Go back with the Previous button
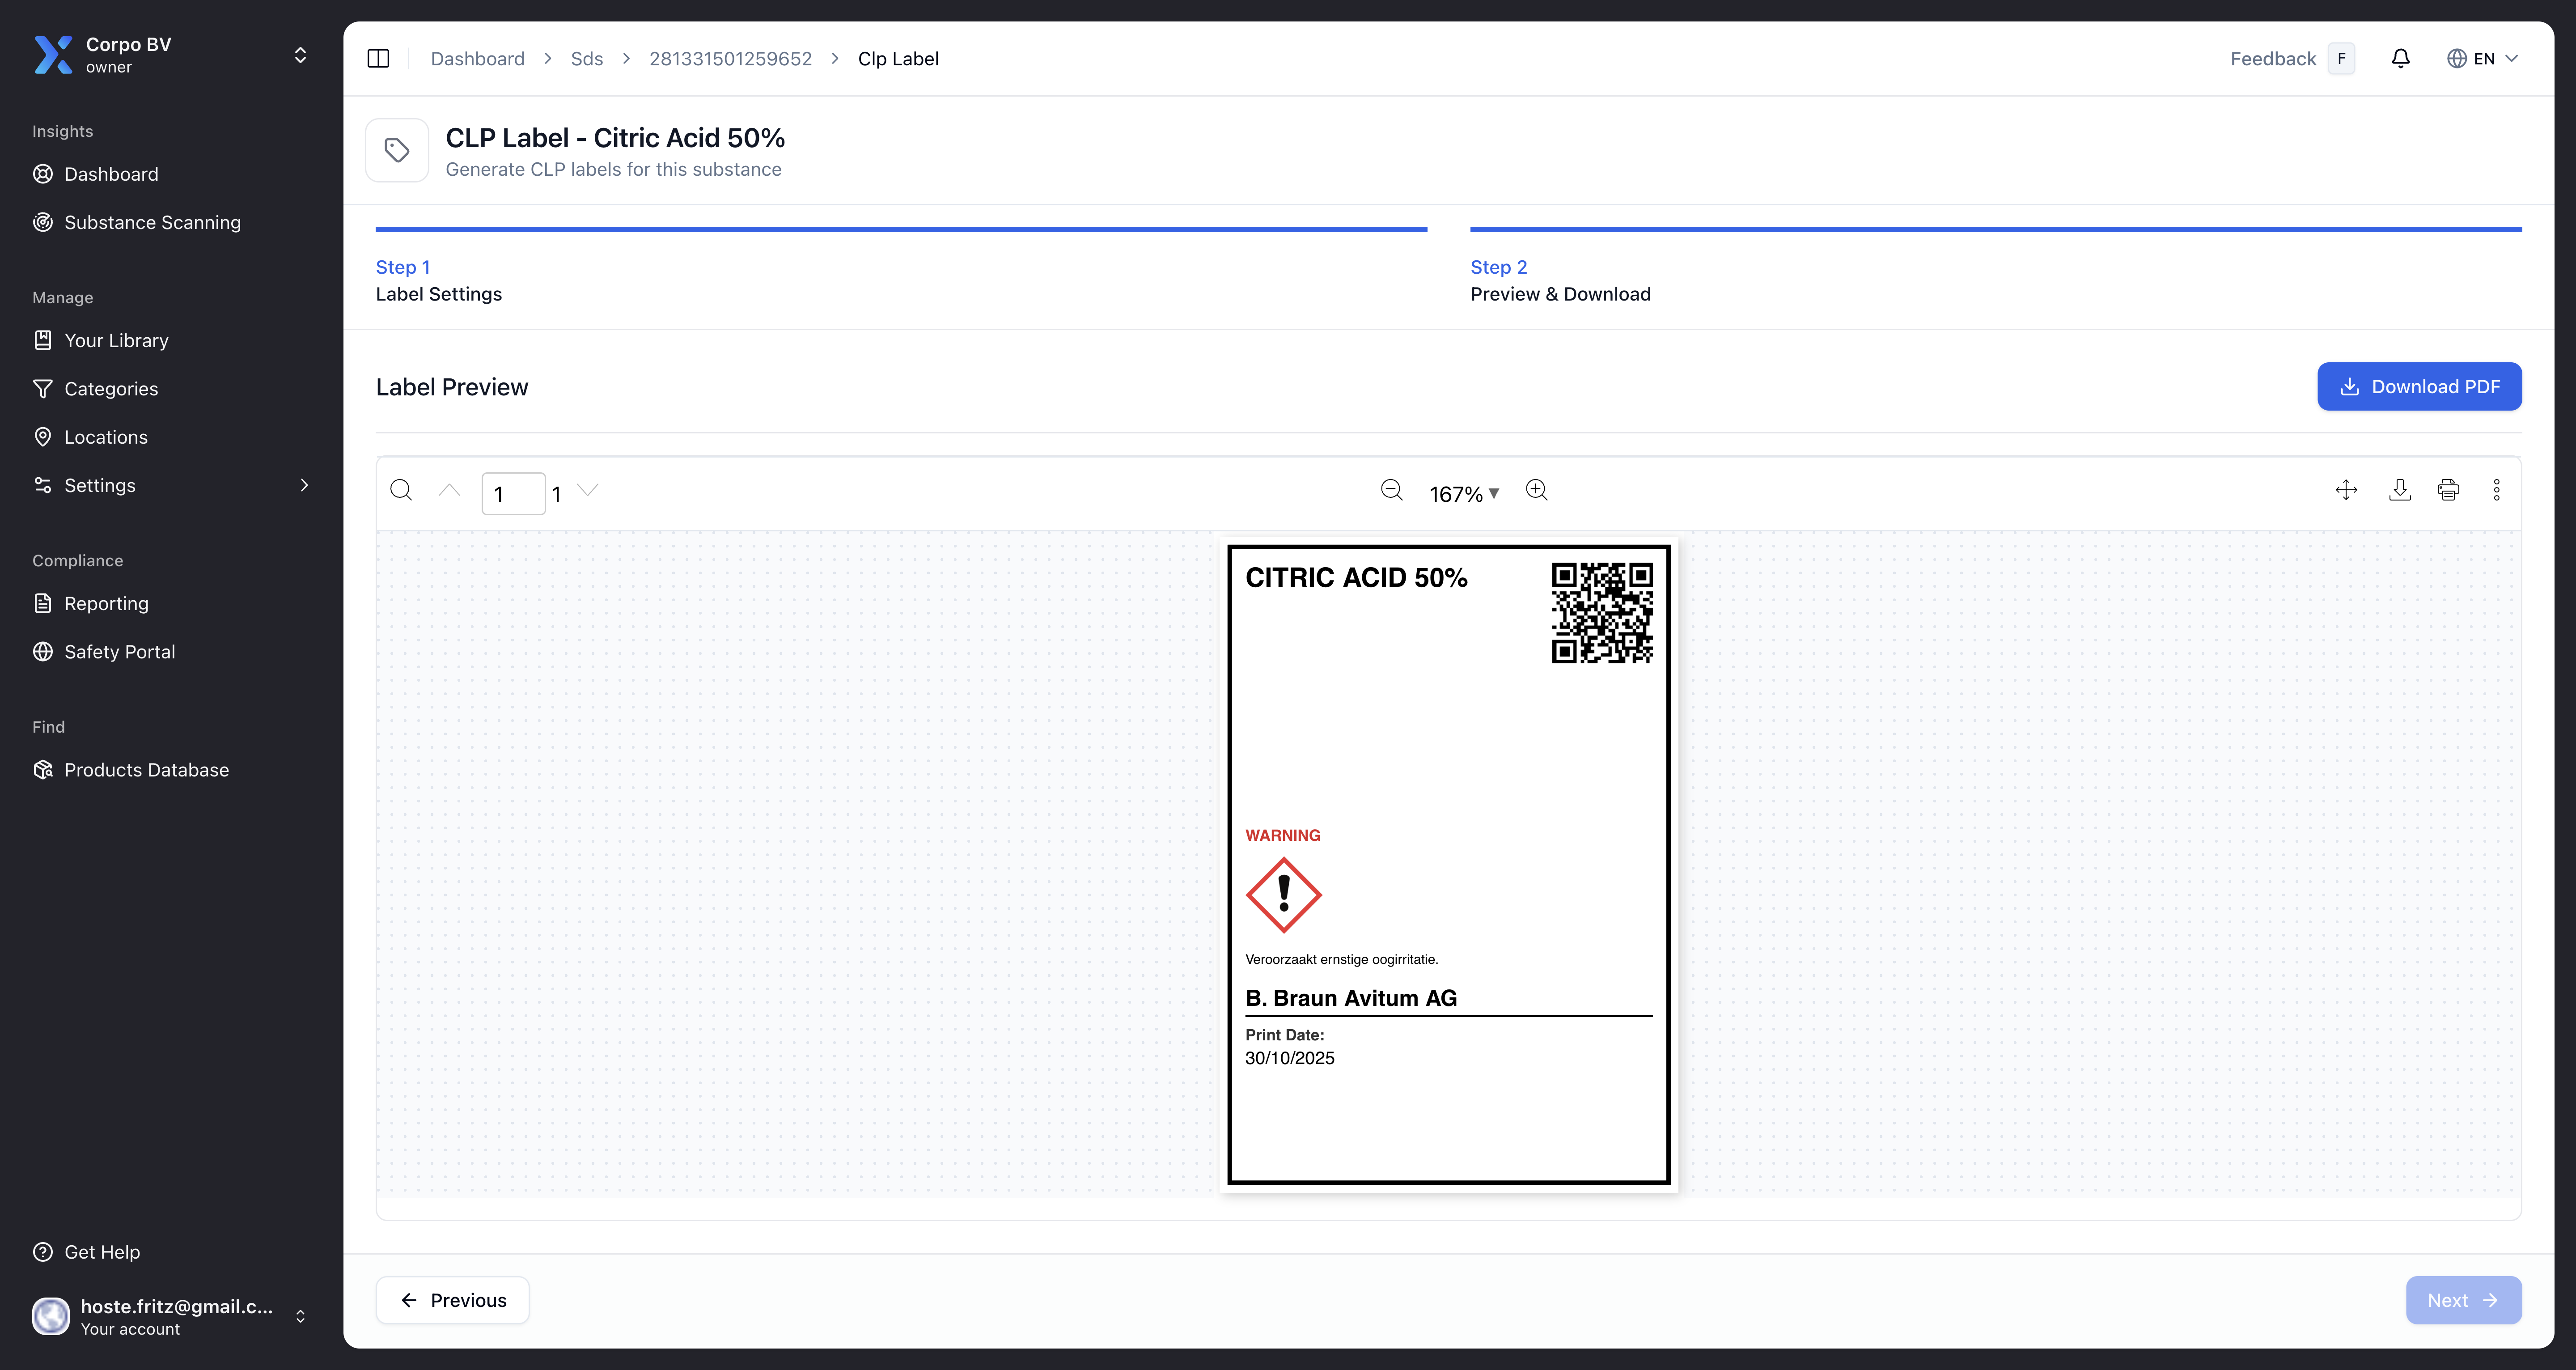Screen dimensions: 2576x1370 pos(452,1299)
